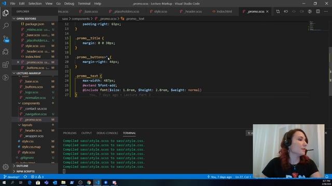332x186 pixels.
Task: Open the Edit menu
Action: 22,4
